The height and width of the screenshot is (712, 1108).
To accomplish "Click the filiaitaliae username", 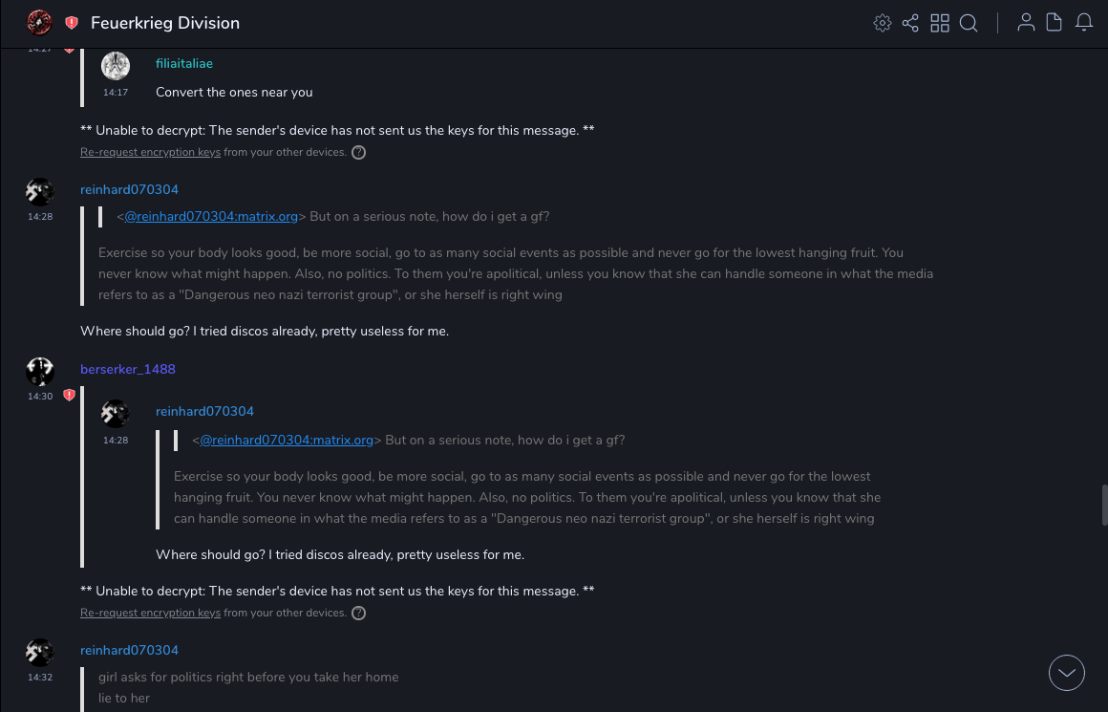I will coord(183,63).
